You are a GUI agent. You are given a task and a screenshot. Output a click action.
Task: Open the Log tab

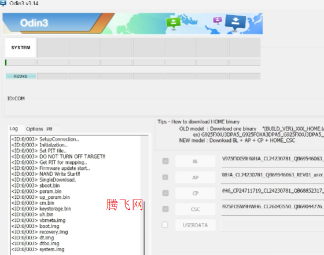pyautogui.click(x=14, y=129)
